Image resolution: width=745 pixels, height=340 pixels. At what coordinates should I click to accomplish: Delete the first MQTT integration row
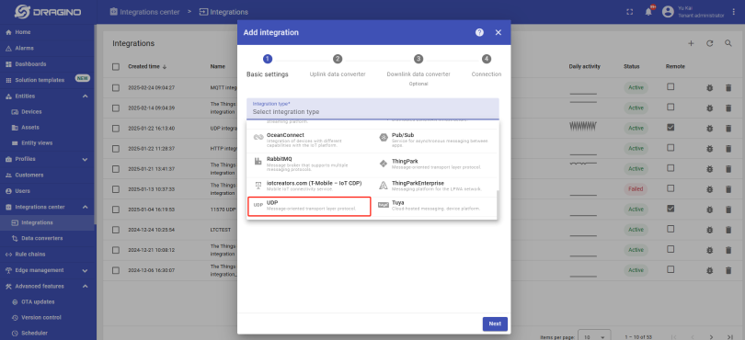pyautogui.click(x=728, y=88)
